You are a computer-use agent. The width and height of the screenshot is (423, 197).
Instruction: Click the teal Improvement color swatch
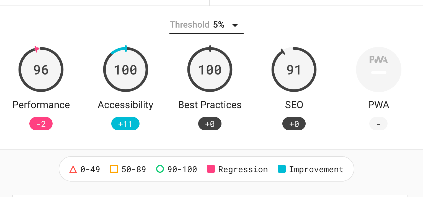point(282,169)
